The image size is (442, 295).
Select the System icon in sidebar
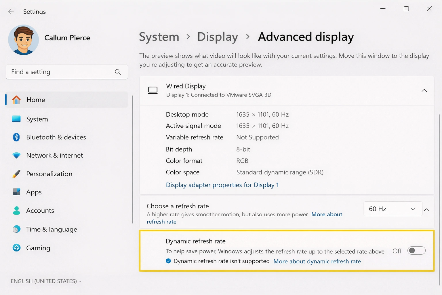(16, 119)
